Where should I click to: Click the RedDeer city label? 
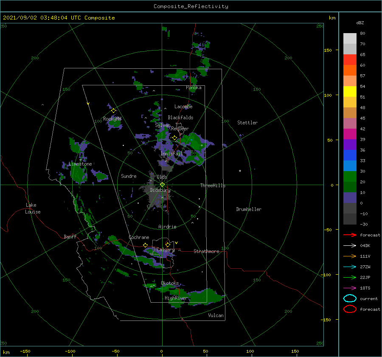point(180,129)
